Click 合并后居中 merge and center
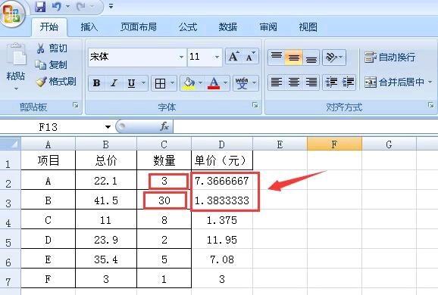Viewport: 438px width, 295px height. (x=394, y=82)
